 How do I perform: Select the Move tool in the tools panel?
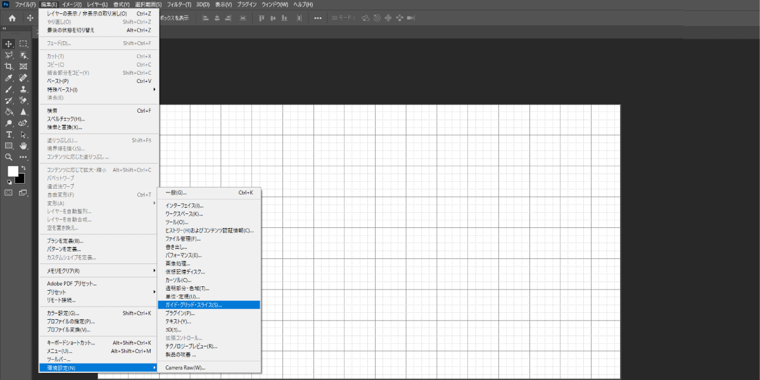(x=9, y=44)
